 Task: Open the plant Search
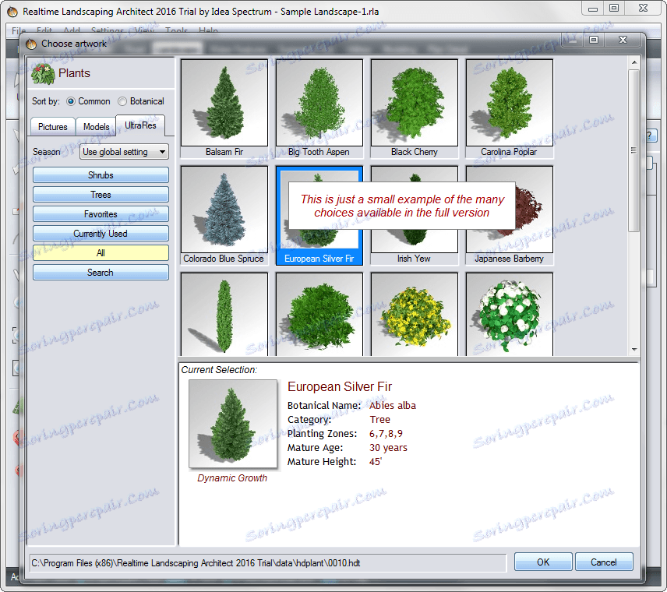pyautogui.click(x=101, y=273)
